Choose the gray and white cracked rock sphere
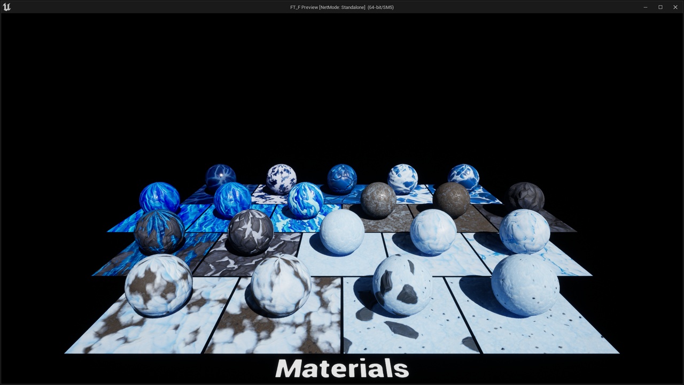Image resolution: width=684 pixels, height=385 pixels. (251, 232)
